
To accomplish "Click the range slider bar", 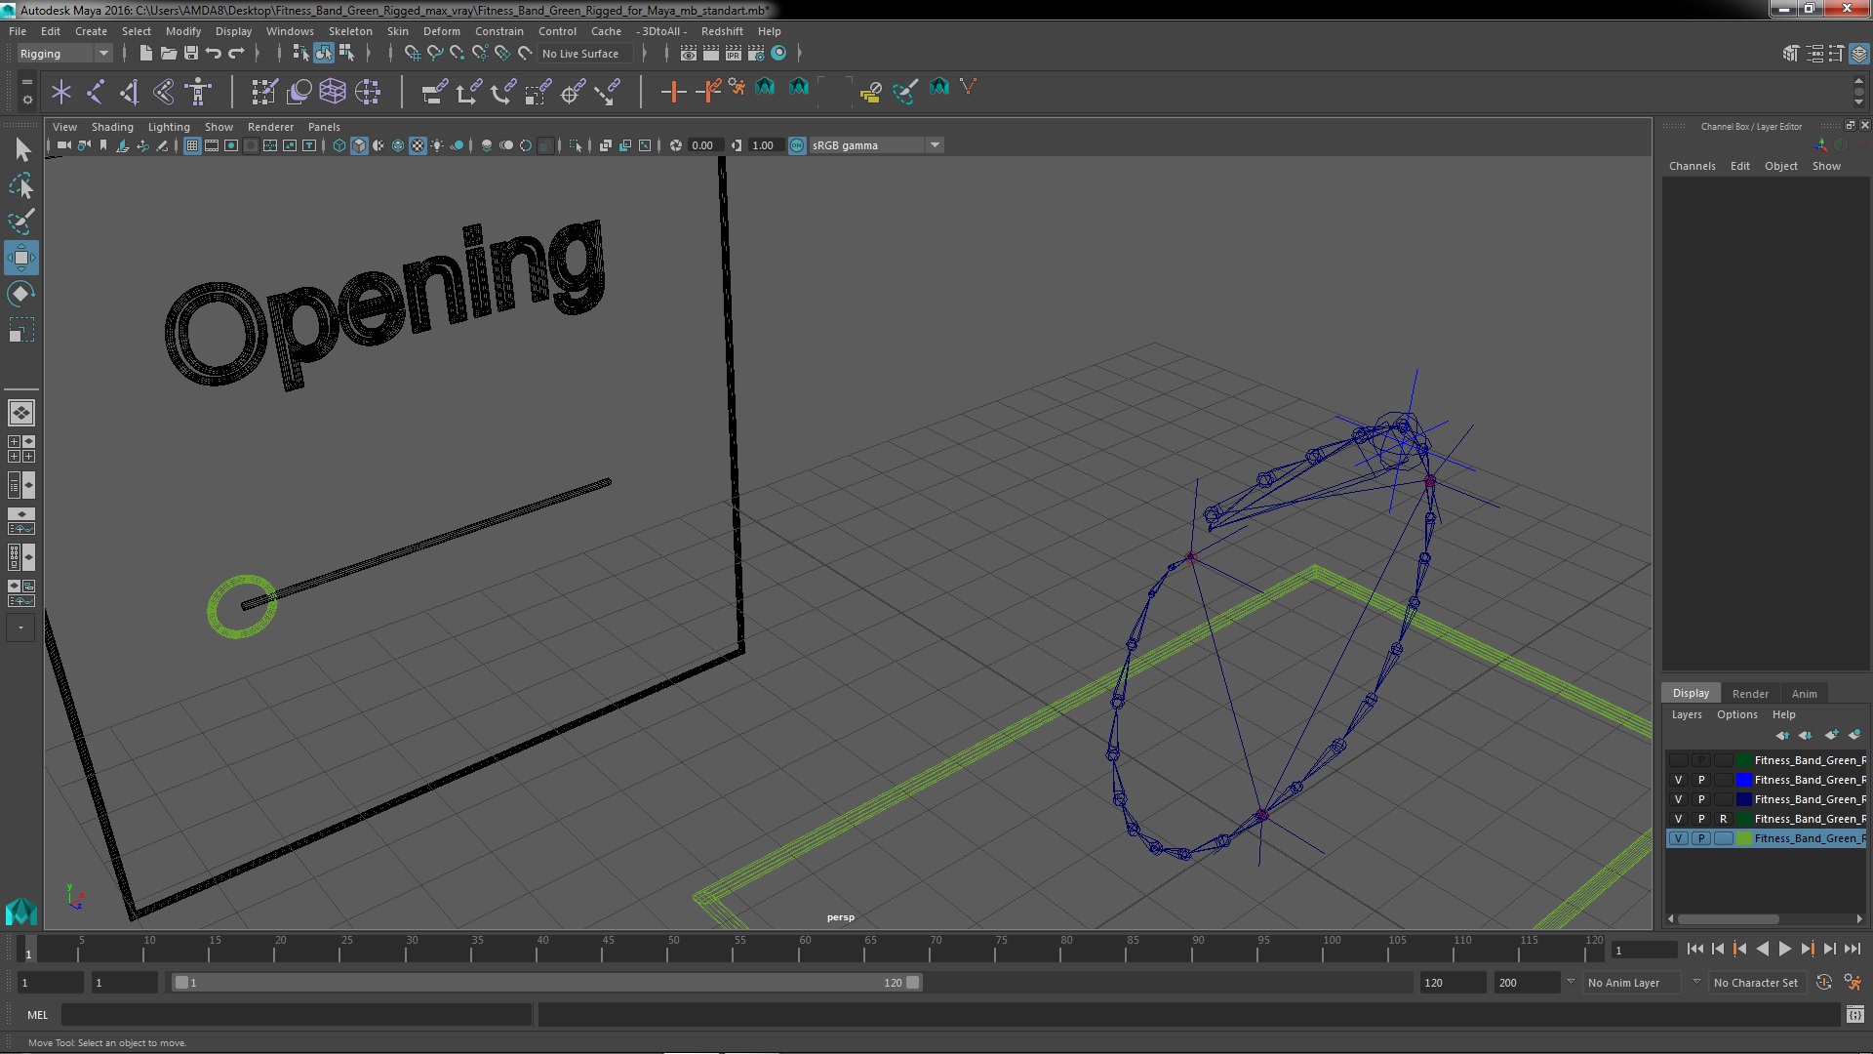I will [x=546, y=983].
